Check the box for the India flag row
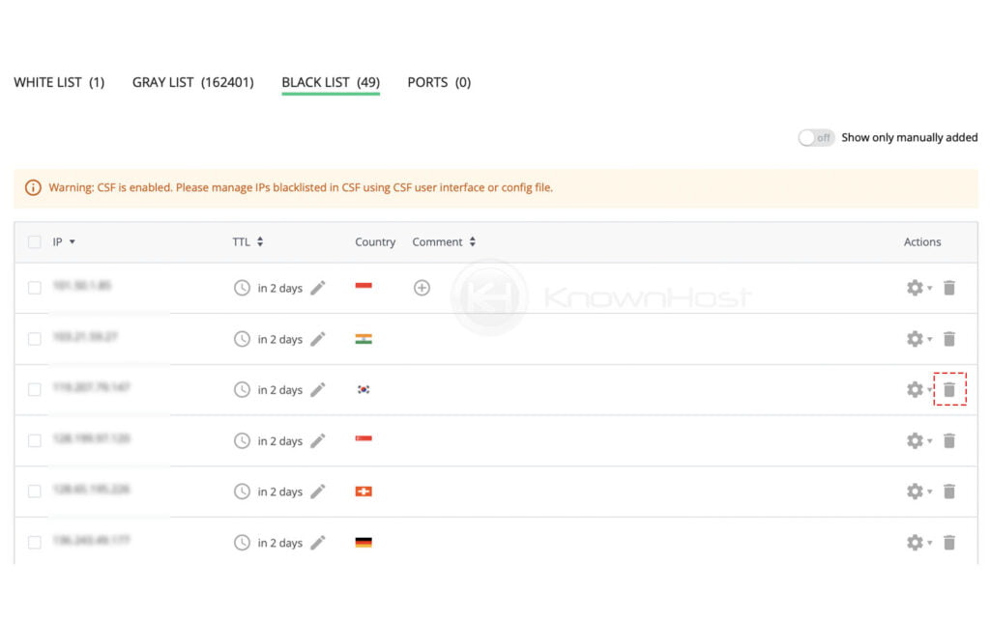This screenshot has width=990, height=618. (35, 339)
